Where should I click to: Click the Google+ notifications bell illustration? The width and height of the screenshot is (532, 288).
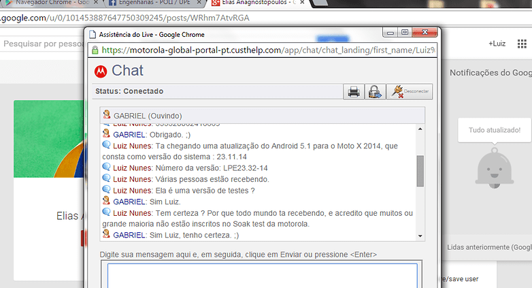[495, 168]
